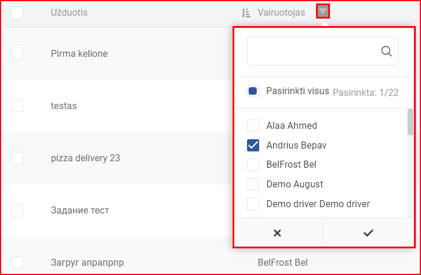Select the BelFrost Bel filter checkbox

253,165
